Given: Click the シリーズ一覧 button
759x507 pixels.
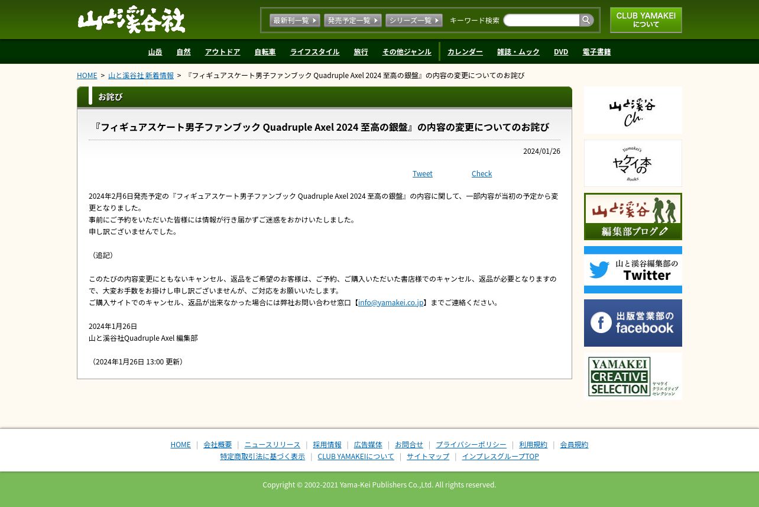Looking at the screenshot, I should coord(414,20).
